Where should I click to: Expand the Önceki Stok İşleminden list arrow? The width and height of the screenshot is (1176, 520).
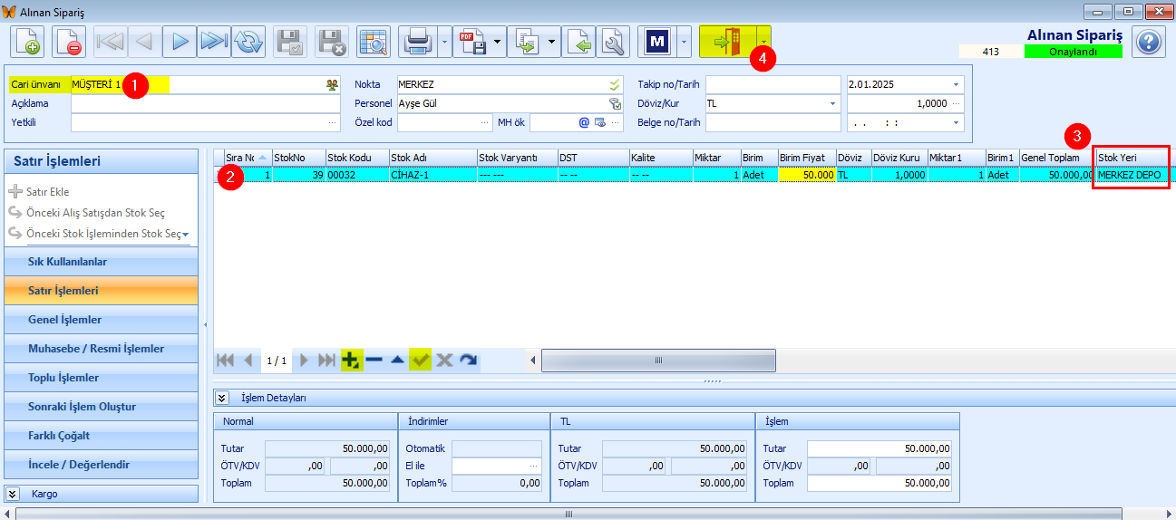(x=186, y=234)
